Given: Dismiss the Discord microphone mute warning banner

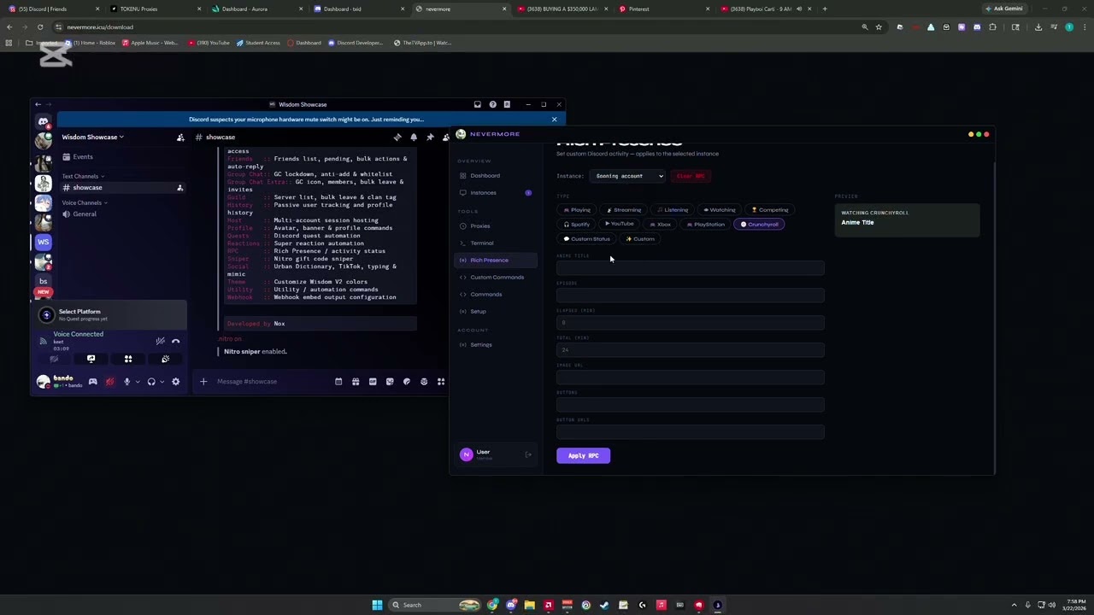Looking at the screenshot, I should click(x=554, y=120).
